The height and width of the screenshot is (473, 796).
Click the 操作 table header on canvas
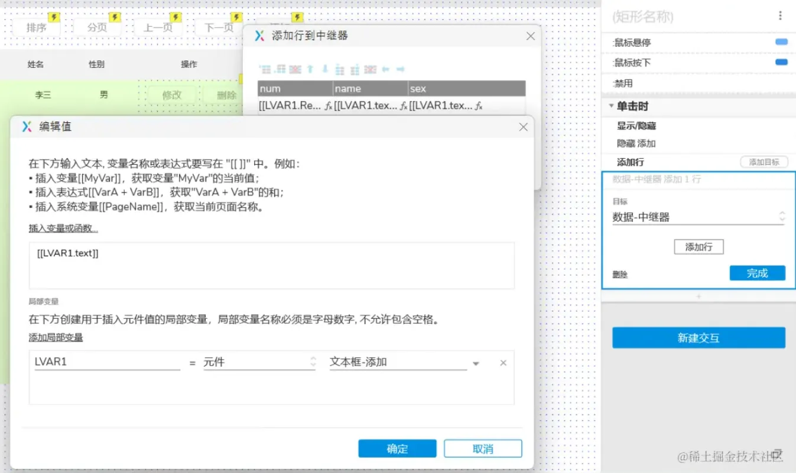189,64
